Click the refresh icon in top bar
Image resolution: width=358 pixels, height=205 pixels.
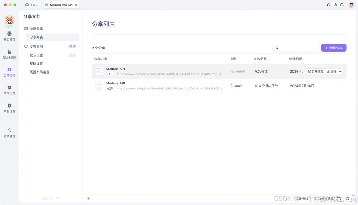coord(329,5)
